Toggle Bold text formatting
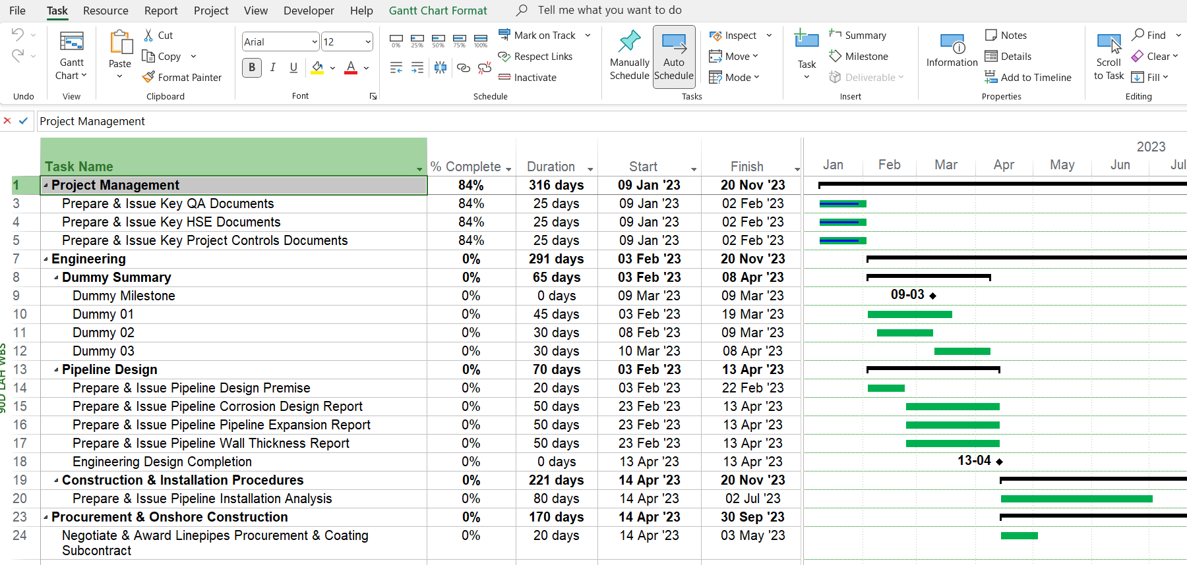The image size is (1187, 565). pyautogui.click(x=252, y=67)
